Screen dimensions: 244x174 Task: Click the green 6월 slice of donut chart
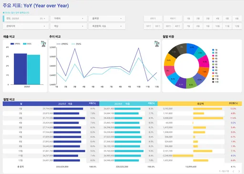[192, 82]
